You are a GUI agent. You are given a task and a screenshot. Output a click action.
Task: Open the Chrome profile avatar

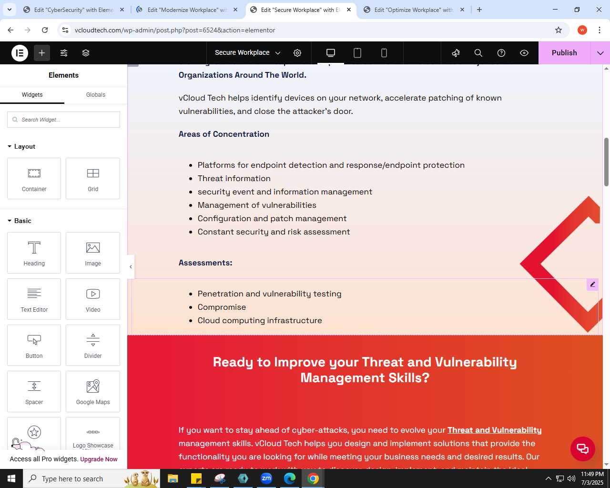[582, 30]
